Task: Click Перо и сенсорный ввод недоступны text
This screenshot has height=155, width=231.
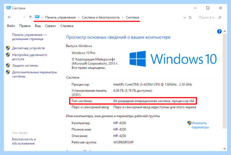Action: 154,107
